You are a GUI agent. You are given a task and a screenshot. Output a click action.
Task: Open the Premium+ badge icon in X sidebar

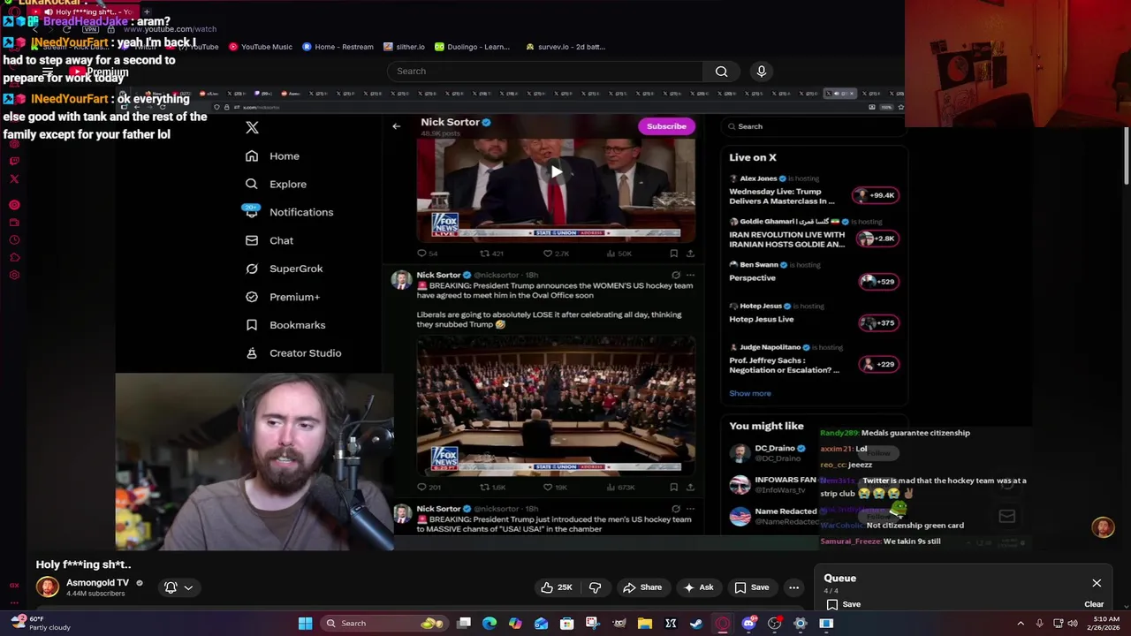[252, 297]
